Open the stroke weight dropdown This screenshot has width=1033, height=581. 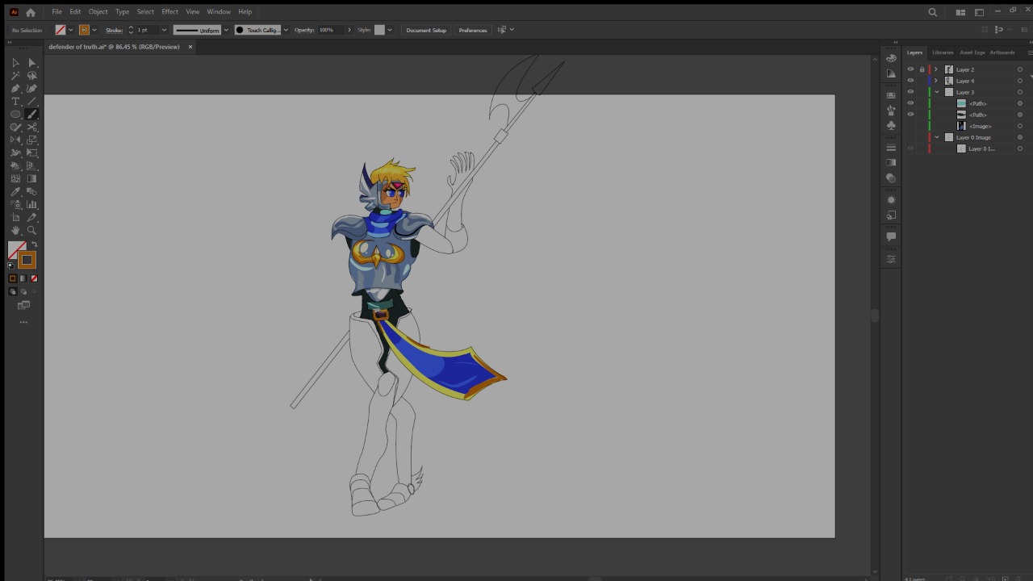164,30
